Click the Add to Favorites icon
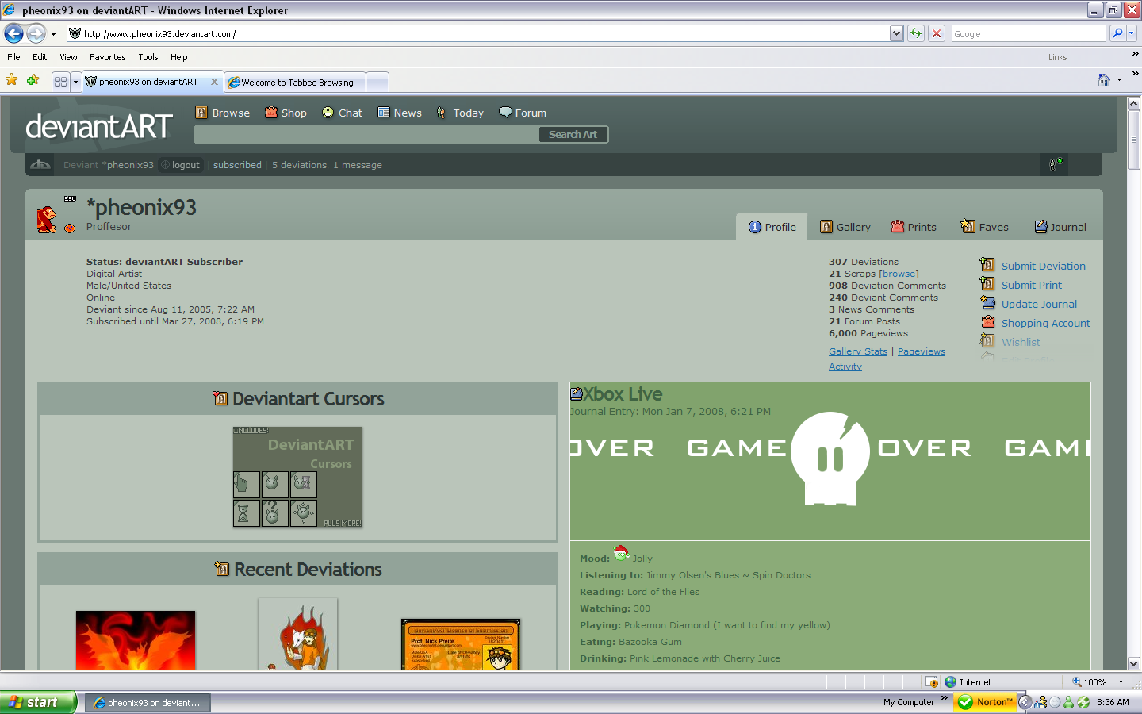Viewport: 1142px width, 714px height. pos(33,80)
